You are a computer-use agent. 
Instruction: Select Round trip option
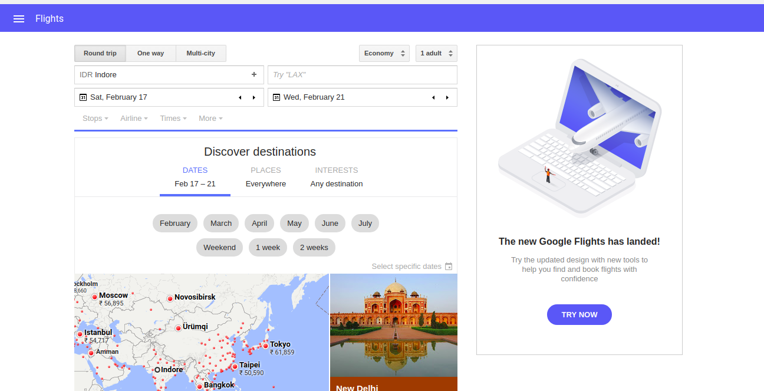coord(100,53)
